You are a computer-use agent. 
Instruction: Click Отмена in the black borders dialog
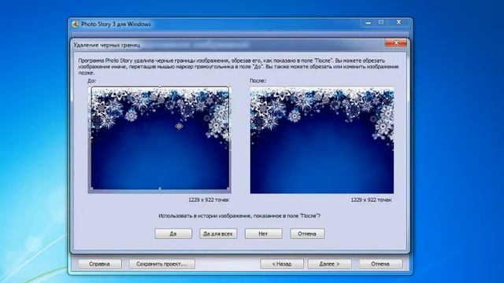click(307, 233)
